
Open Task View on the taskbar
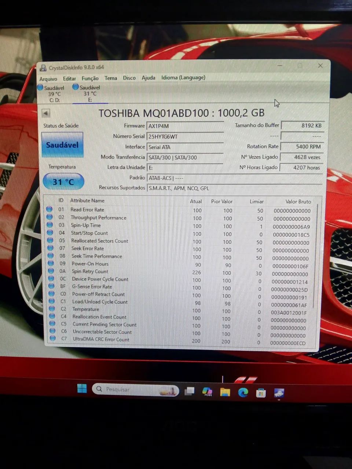pyautogui.click(x=189, y=391)
